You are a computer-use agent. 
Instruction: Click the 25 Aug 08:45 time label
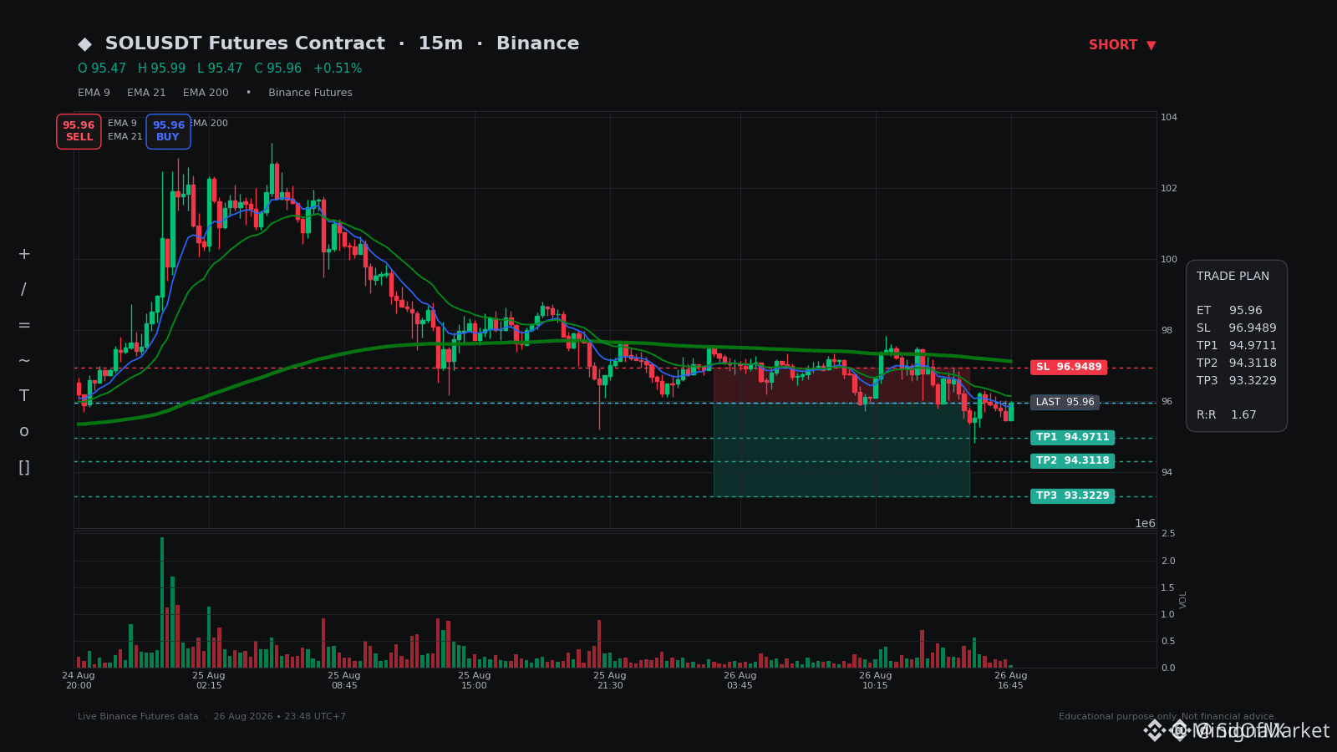pos(344,680)
